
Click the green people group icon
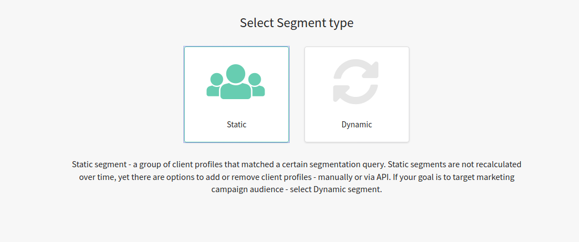click(236, 81)
